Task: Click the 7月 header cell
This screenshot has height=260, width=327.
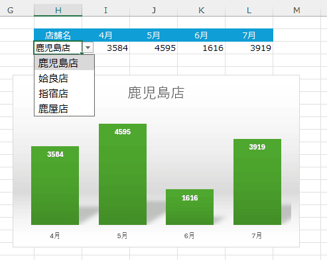Action: pyautogui.click(x=249, y=35)
